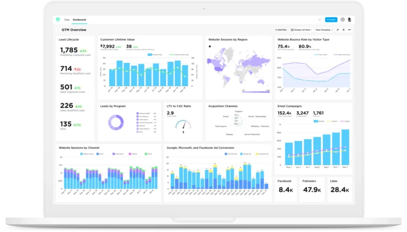This screenshot has width=407, height=232.
Task: Toggle purple line legend in Email Campaigns
Action: pos(346,121)
